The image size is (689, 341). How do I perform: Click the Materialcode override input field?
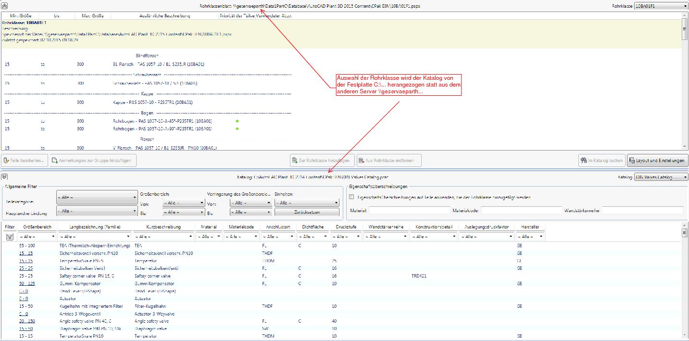(521, 210)
